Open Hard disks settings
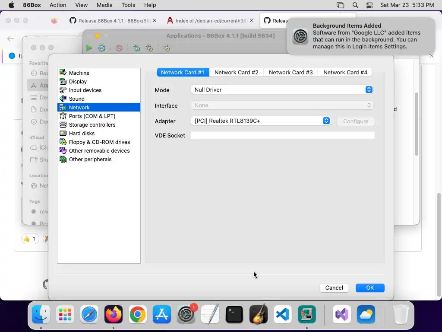Image resolution: width=442 pixels, height=332 pixels. point(99,133)
